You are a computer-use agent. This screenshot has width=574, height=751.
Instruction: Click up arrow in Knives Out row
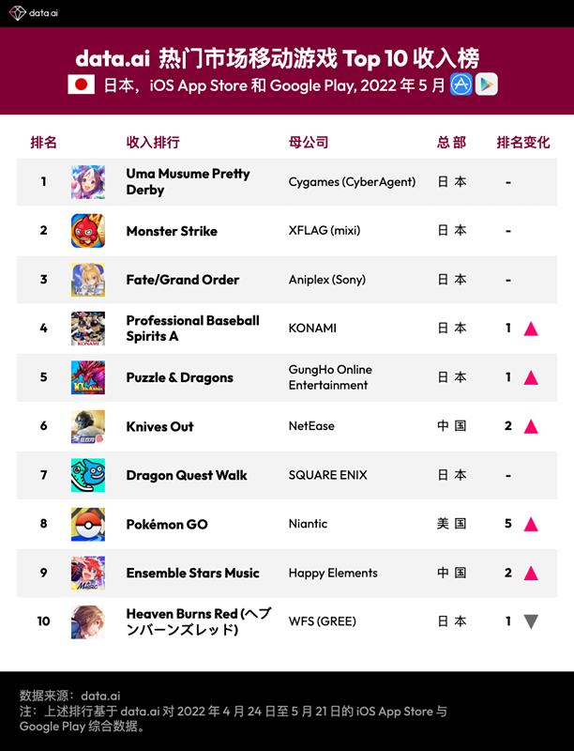tap(531, 426)
